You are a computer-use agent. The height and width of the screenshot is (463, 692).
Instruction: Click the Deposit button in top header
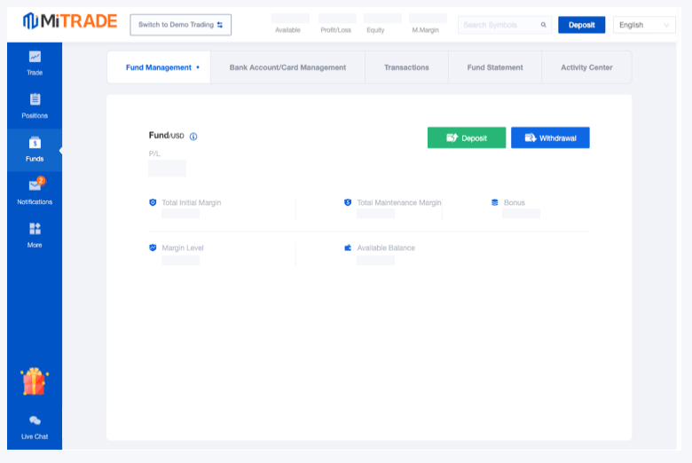pos(581,25)
